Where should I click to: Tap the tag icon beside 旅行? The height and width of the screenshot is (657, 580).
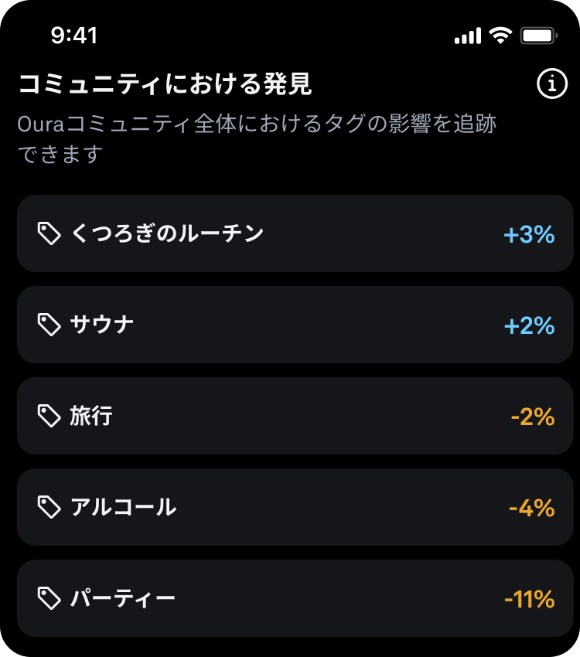coord(49,416)
